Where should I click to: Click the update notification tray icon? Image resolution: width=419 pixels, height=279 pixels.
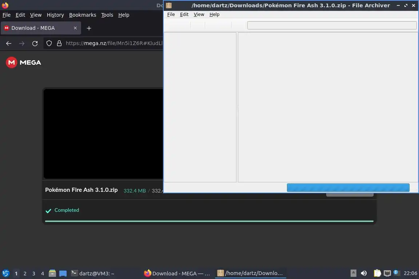pos(396,273)
